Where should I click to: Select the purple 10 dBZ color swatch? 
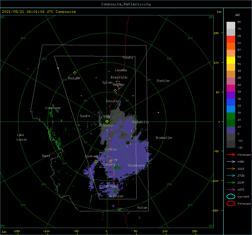(x=231, y=130)
